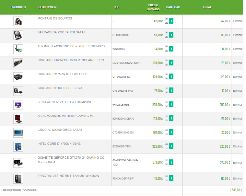Increase quantity of CRUCIAL MX100 256GB

pyautogui.click(x=167, y=130)
